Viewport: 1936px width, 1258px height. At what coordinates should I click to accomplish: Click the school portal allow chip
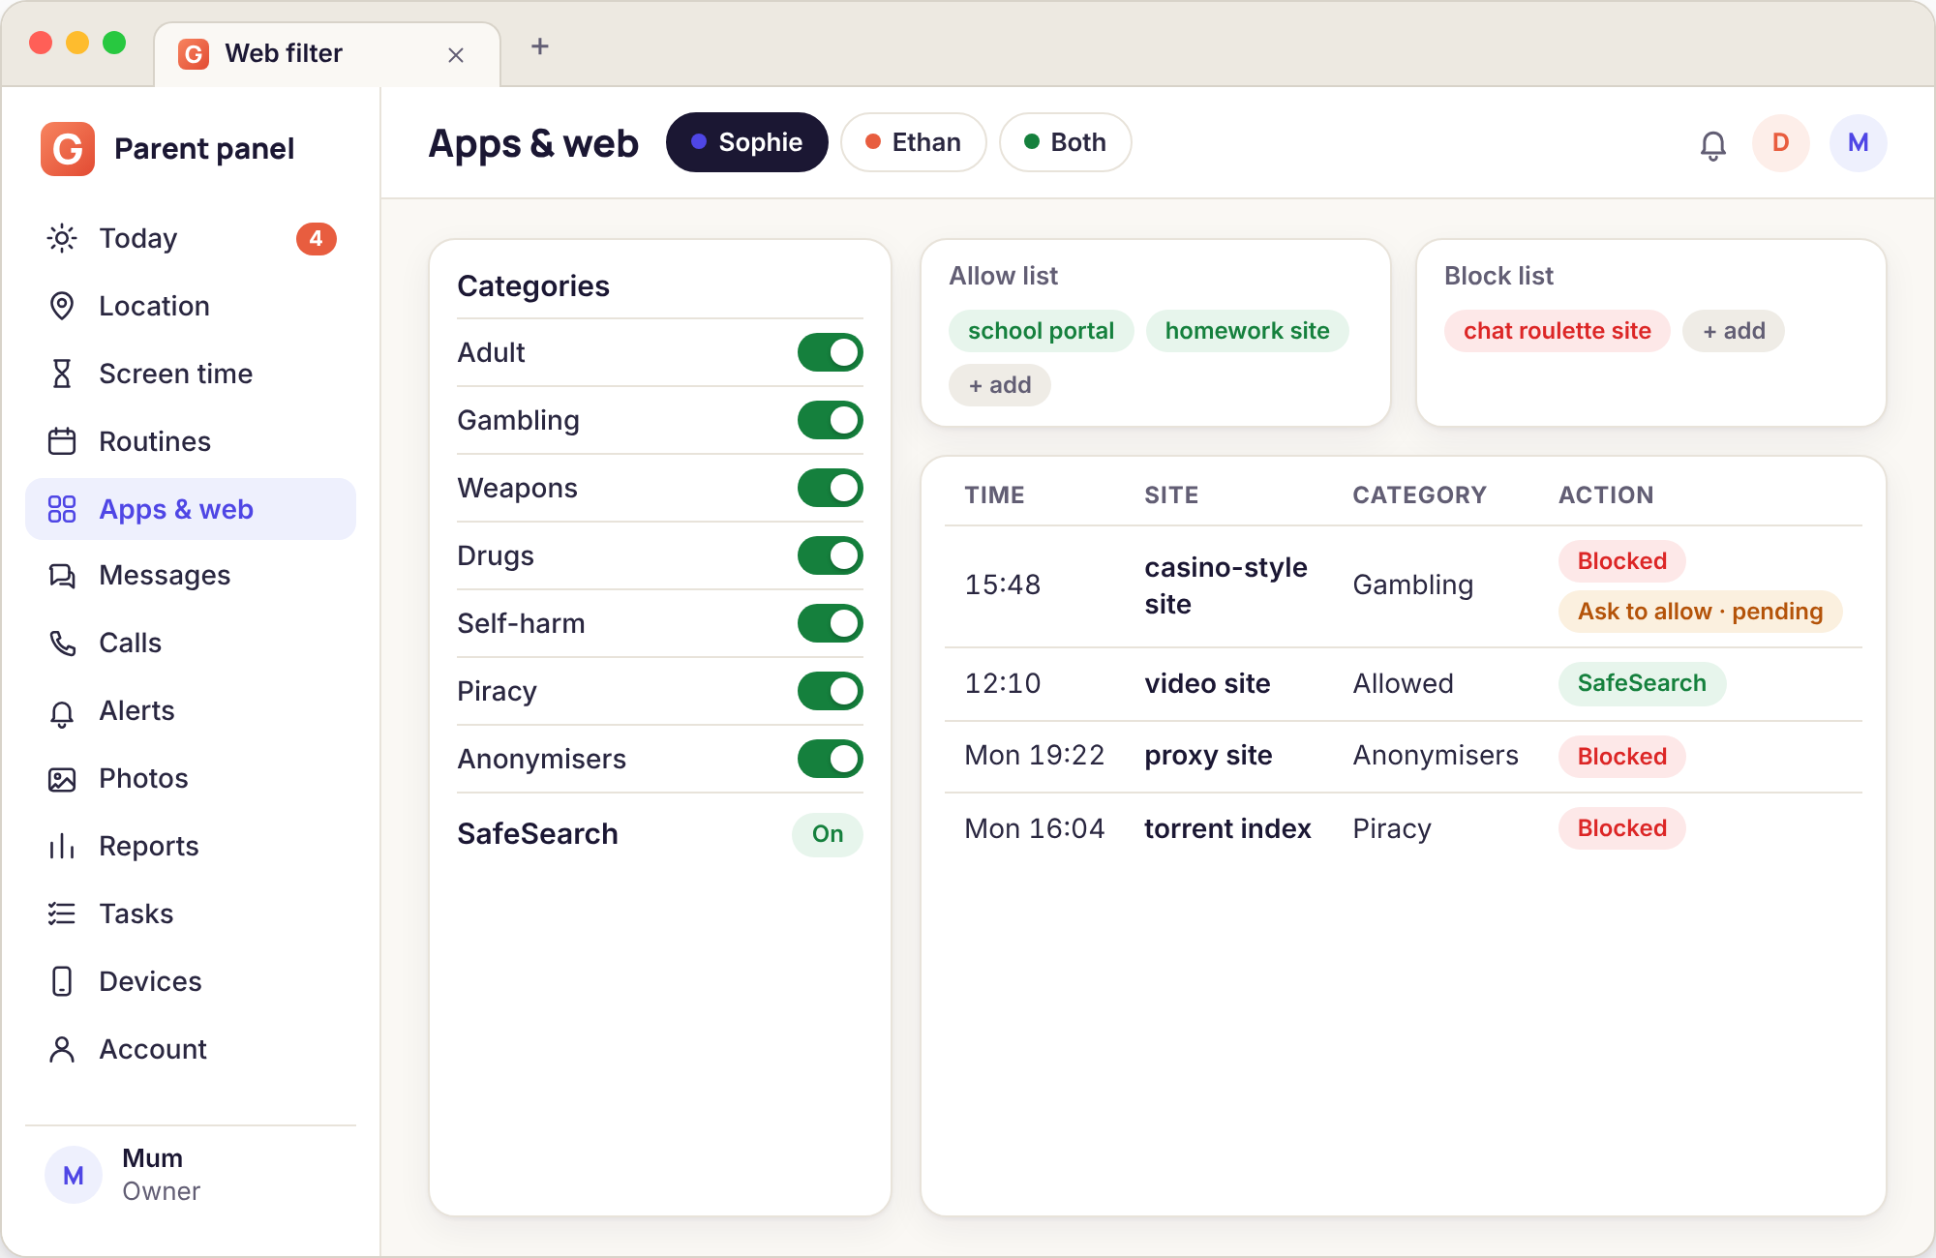pyautogui.click(x=1042, y=331)
